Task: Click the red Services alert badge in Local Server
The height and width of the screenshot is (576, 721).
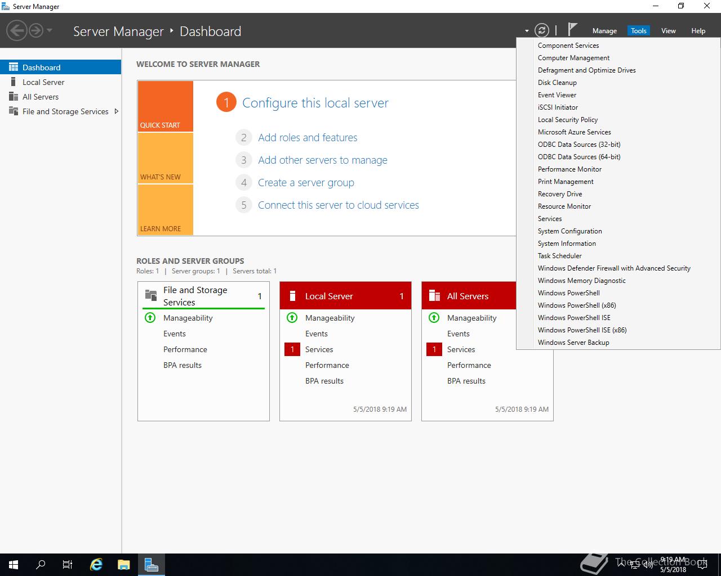Action: 292,349
